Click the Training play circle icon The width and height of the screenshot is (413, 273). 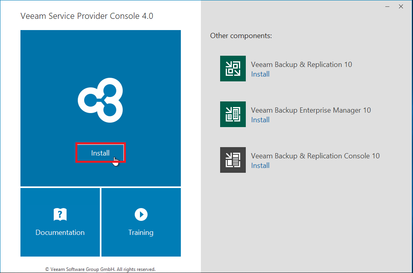click(141, 214)
